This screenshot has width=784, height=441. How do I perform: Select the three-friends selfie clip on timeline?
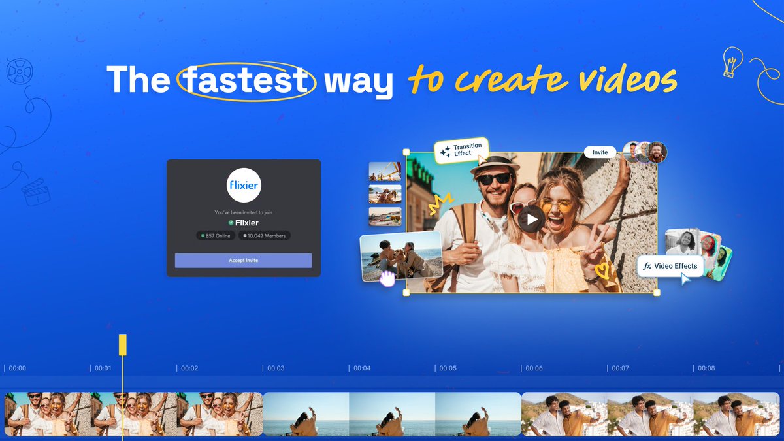point(133,414)
